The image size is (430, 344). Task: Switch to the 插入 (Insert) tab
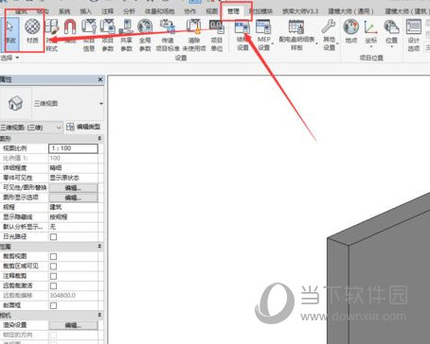pos(86,11)
